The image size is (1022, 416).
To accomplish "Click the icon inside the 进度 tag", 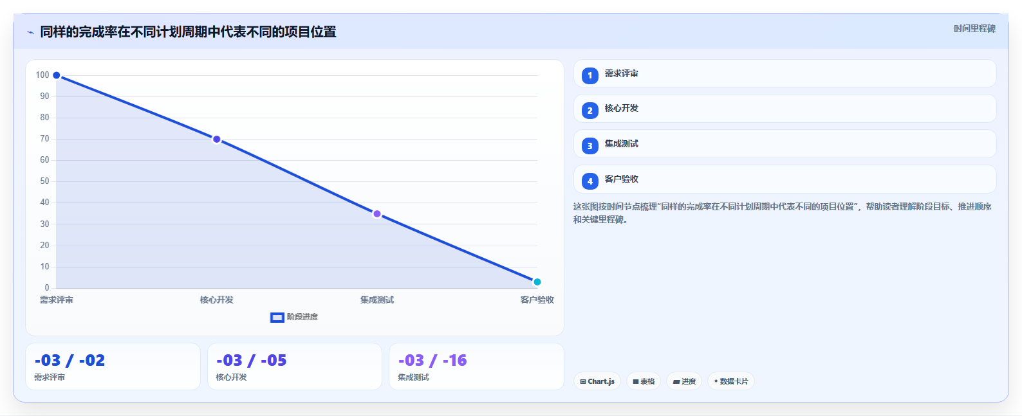I will (x=676, y=382).
